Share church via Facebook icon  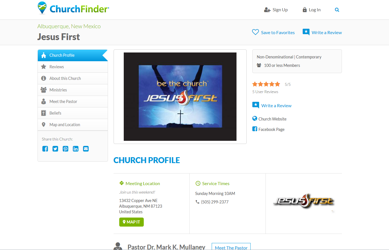(45, 149)
